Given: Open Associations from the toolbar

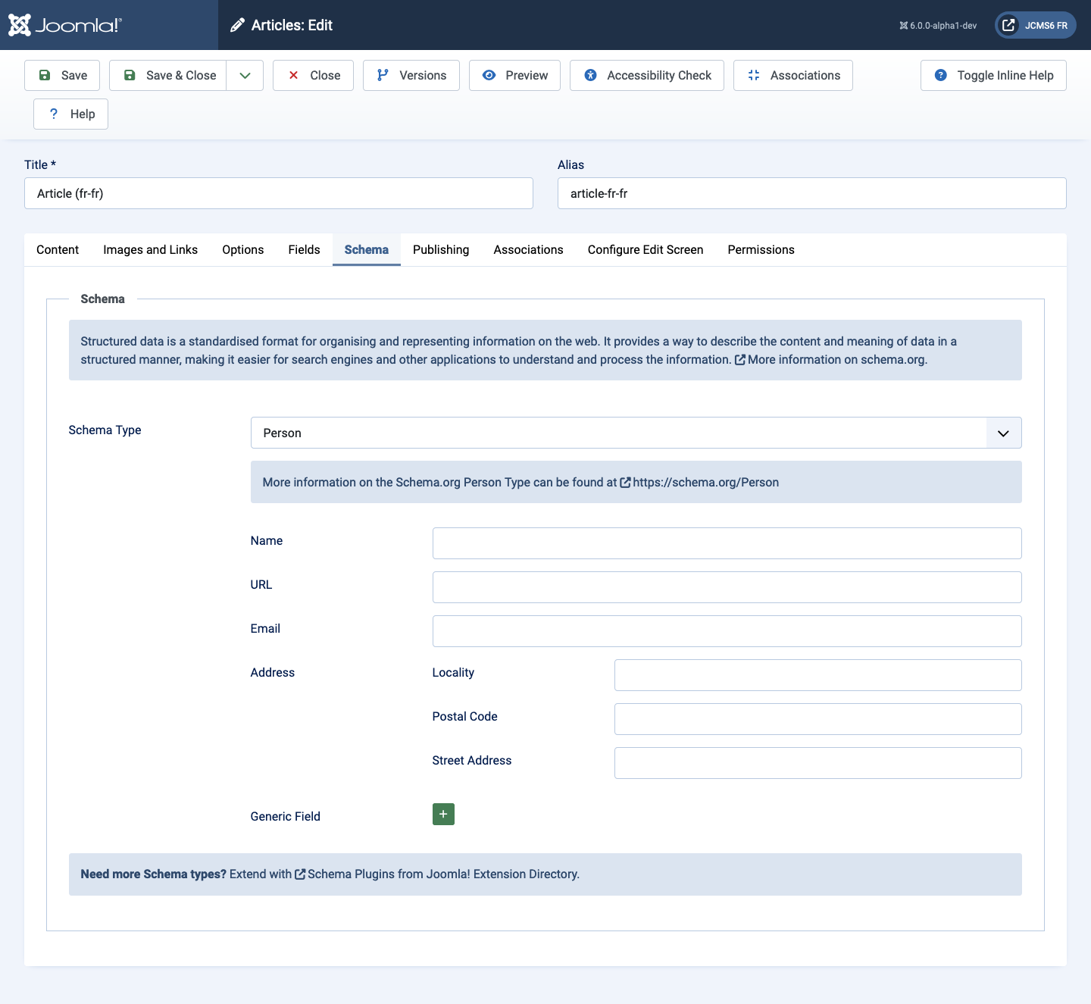Looking at the screenshot, I should [x=793, y=75].
